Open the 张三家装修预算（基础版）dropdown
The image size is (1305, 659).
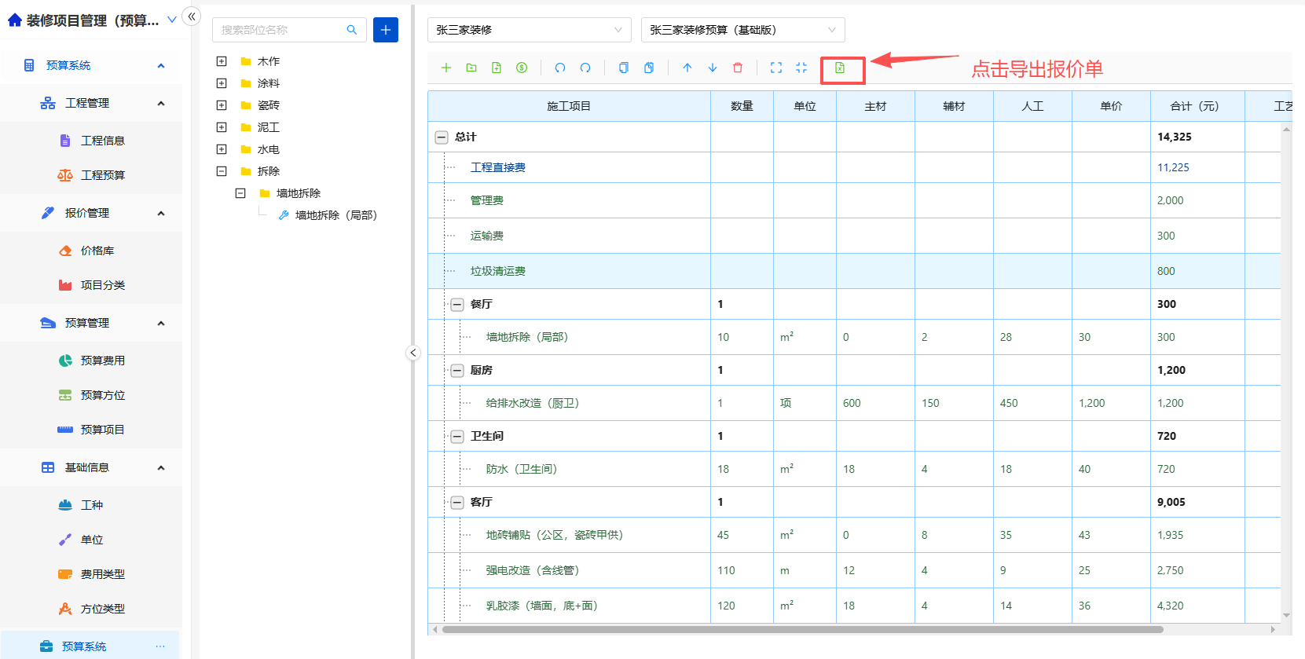click(743, 30)
